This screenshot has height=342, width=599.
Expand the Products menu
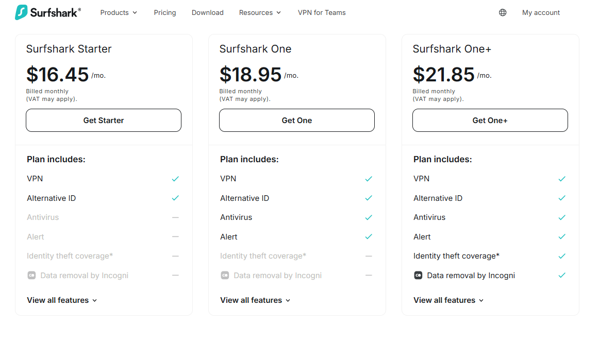coord(119,12)
